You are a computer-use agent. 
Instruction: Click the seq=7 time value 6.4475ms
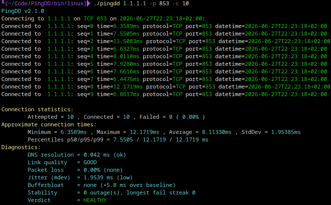pyautogui.click(x=126, y=79)
